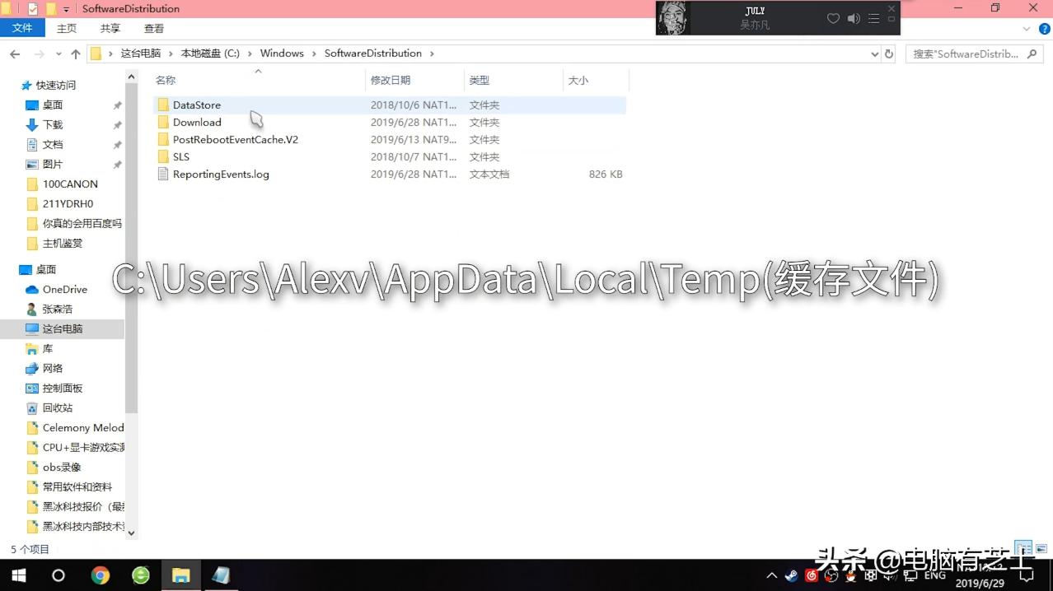Screen dimensions: 1053x591
Task: Expand the Windows breadcrumb arrow
Action: click(314, 54)
